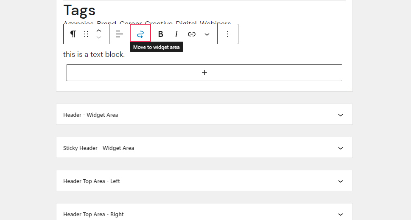The width and height of the screenshot is (411, 220).
Task: Open the More rich text controls dropdown
Action: tap(207, 34)
